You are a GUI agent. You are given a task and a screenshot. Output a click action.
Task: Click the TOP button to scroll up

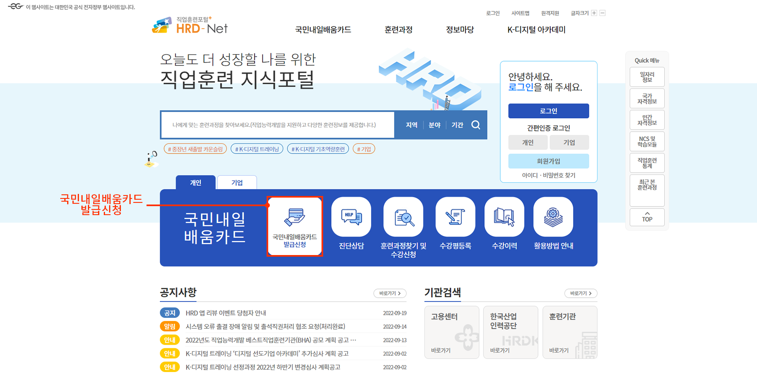click(x=647, y=217)
